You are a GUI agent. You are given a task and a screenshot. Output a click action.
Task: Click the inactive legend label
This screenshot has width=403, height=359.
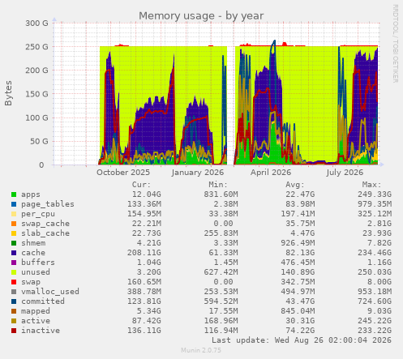pyautogui.click(x=41, y=331)
